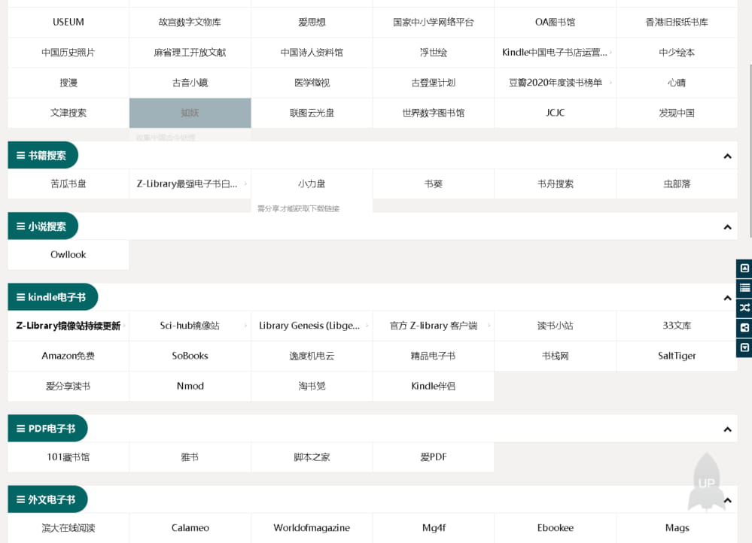The width and height of the screenshot is (752, 543).
Task: Click the scroll-to-top icon in side toolbar
Action: click(744, 268)
